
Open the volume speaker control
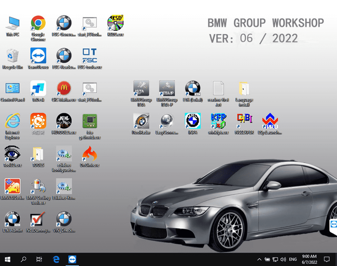(283, 260)
